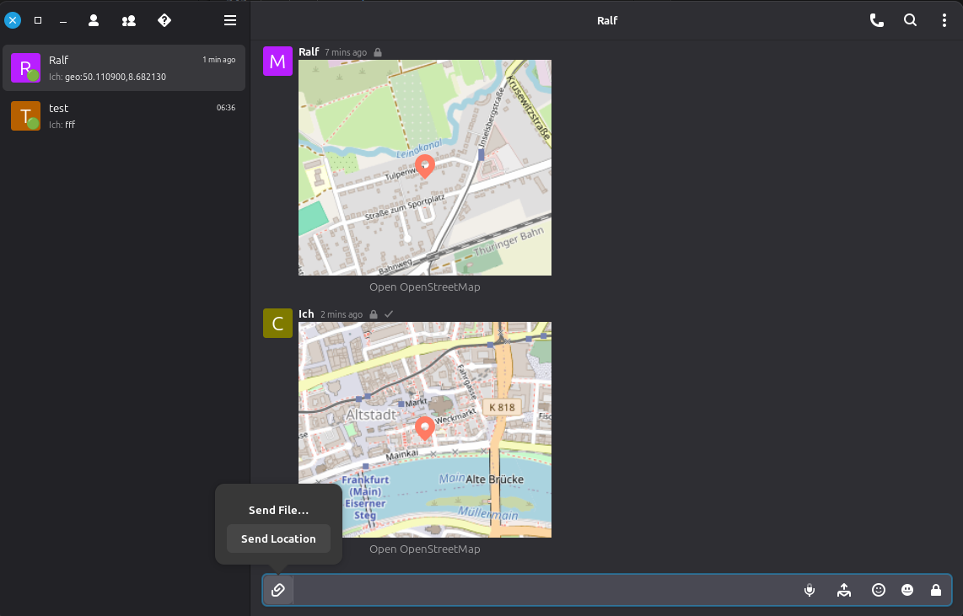Screen dimensions: 963x616
Task: Click the location pin on the Altstadt map
Action: click(424, 428)
